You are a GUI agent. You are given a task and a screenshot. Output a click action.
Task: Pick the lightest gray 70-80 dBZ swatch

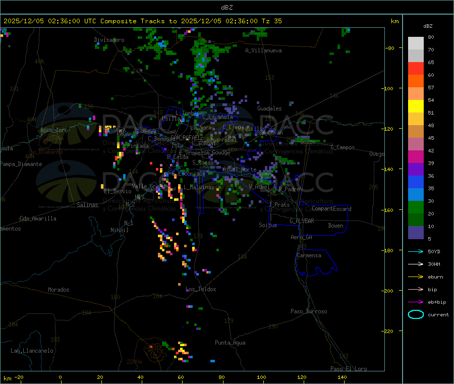tap(416, 43)
